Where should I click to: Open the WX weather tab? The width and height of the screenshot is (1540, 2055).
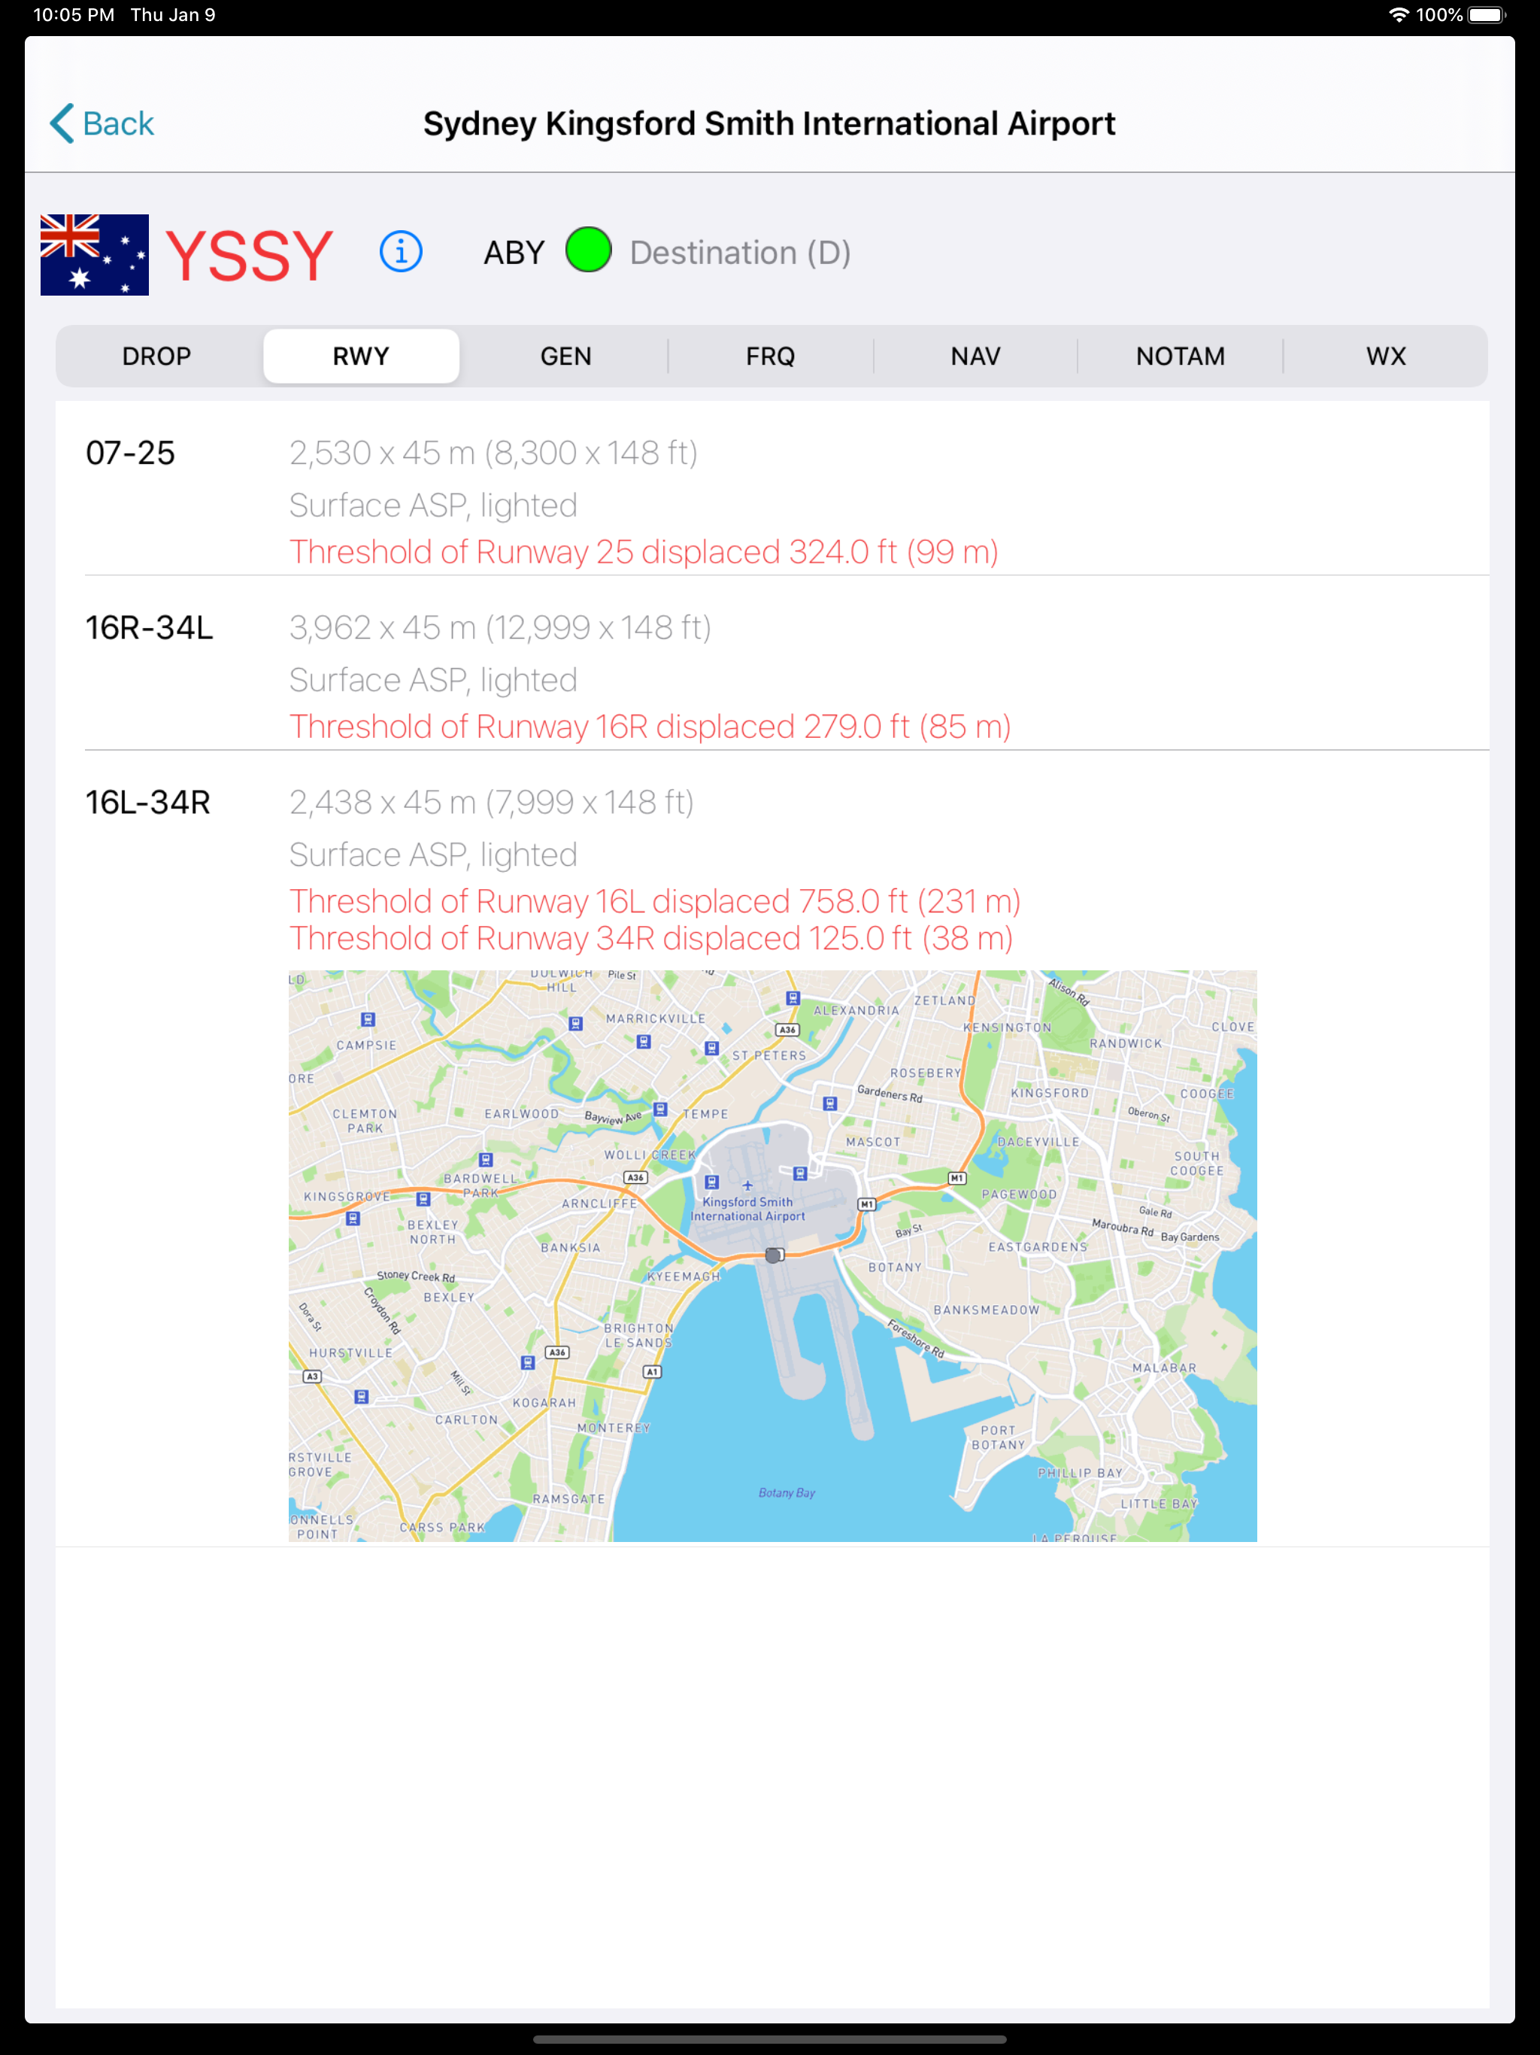click(1386, 357)
